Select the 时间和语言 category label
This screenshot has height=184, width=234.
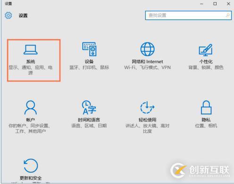point(89,120)
